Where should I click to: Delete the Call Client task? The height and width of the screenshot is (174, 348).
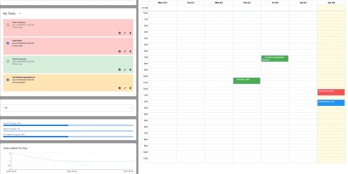pyautogui.click(x=130, y=51)
